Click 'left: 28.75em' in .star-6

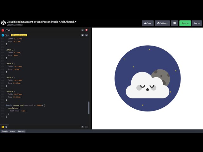tap(15, 94)
